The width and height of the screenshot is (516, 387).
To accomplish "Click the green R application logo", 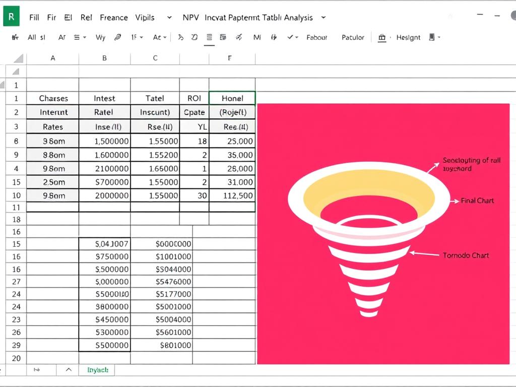I will [11, 16].
